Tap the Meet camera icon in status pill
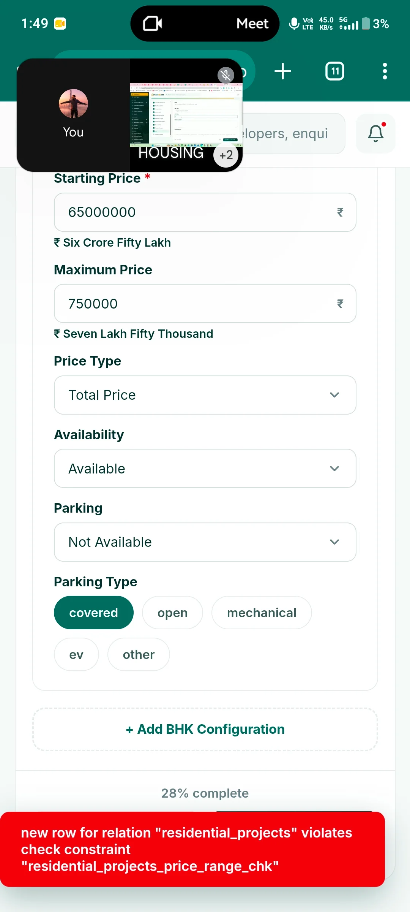Image resolution: width=410 pixels, height=912 pixels. click(152, 24)
